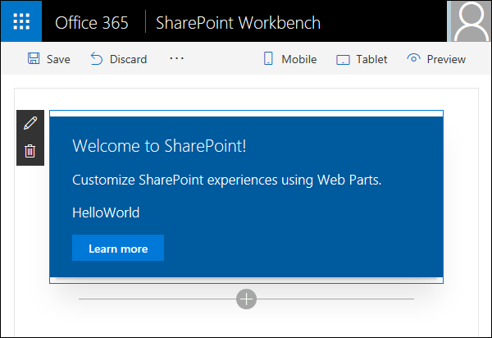This screenshot has height=338, width=492.
Task: Open Preview mode label
Action: click(446, 59)
